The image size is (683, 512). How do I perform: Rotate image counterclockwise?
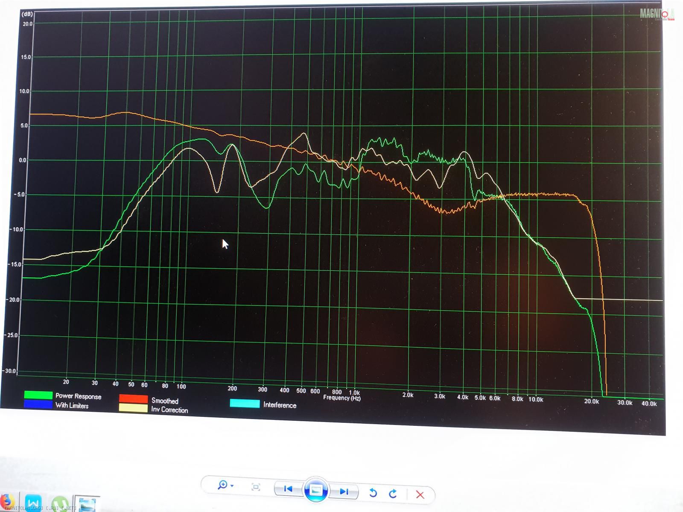(373, 493)
